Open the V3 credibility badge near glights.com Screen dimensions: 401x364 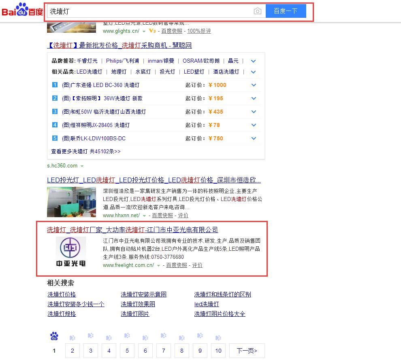click(x=152, y=31)
